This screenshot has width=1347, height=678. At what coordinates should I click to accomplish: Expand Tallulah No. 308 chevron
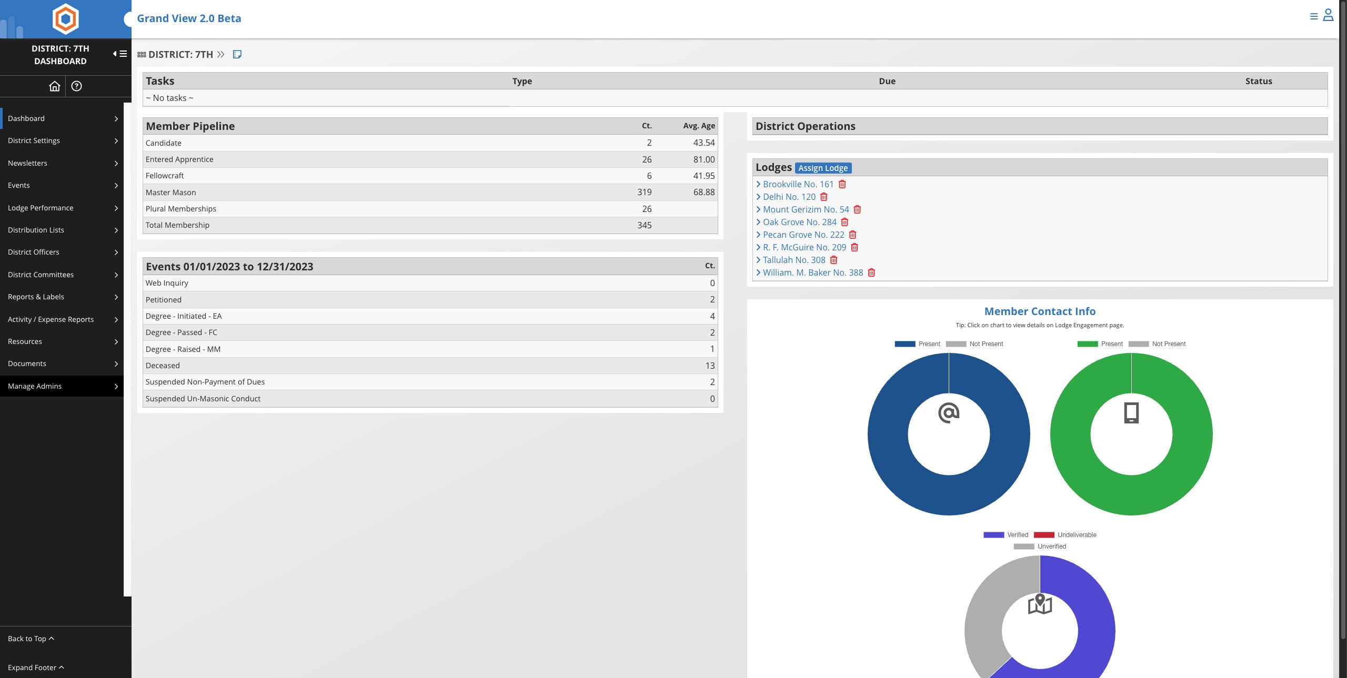pos(758,260)
